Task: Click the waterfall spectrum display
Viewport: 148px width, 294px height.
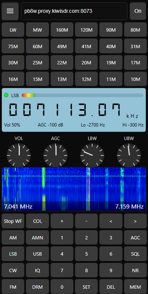Action: (x=74, y=189)
